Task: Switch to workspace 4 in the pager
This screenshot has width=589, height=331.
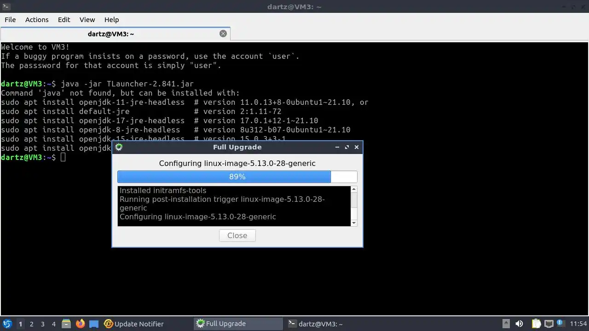Action: click(x=53, y=324)
